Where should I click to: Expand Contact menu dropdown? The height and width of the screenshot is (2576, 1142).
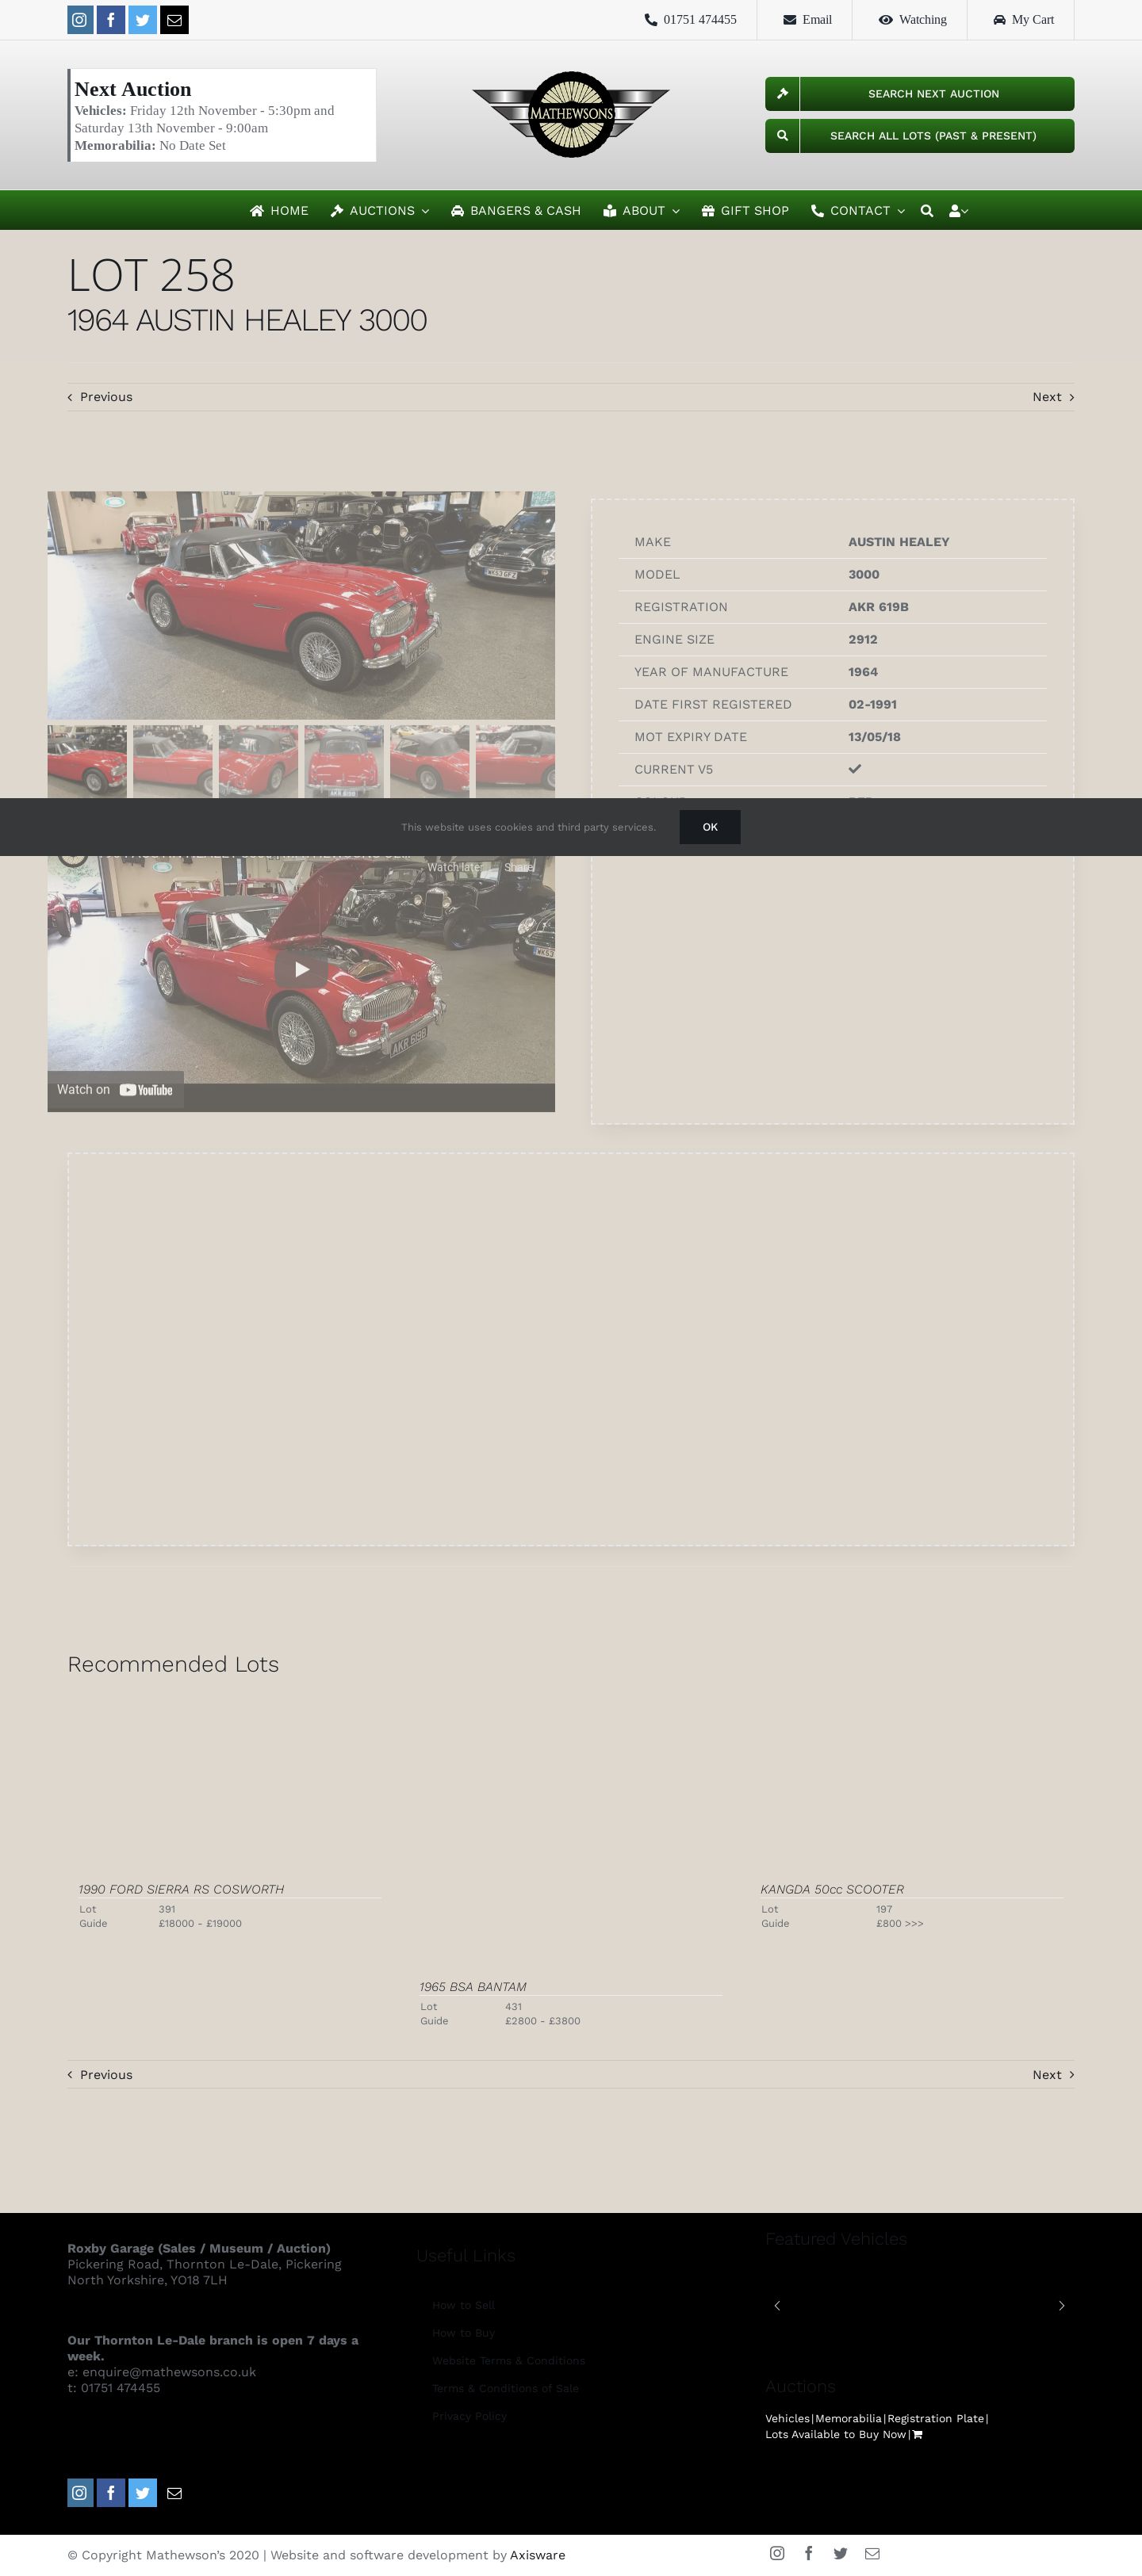click(858, 211)
